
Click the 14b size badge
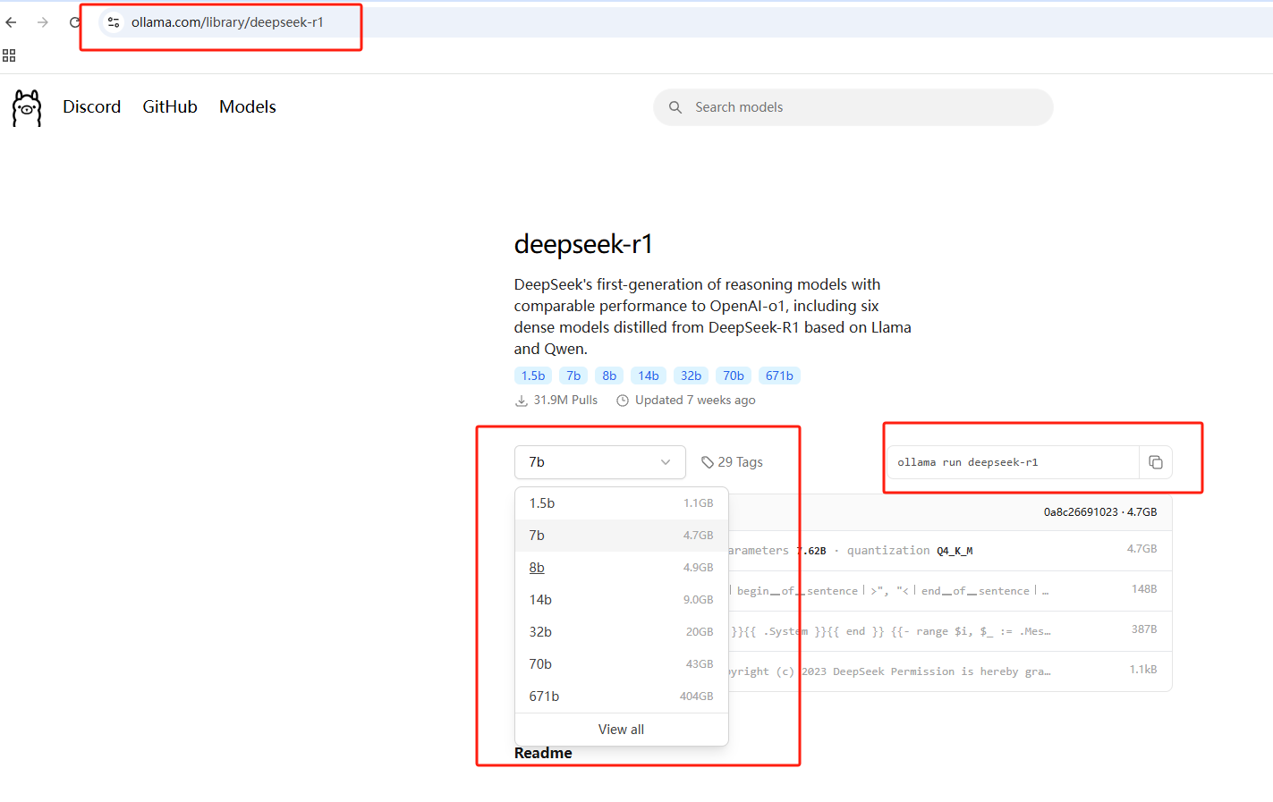pos(649,376)
